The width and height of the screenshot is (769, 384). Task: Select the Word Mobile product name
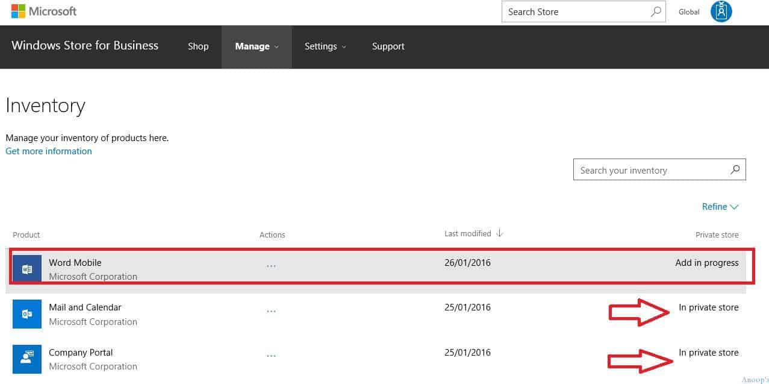pos(75,263)
